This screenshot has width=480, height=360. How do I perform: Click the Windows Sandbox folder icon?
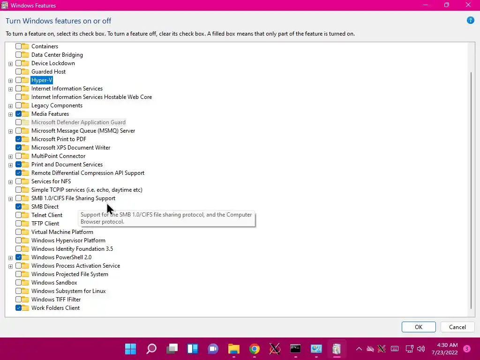25,283
